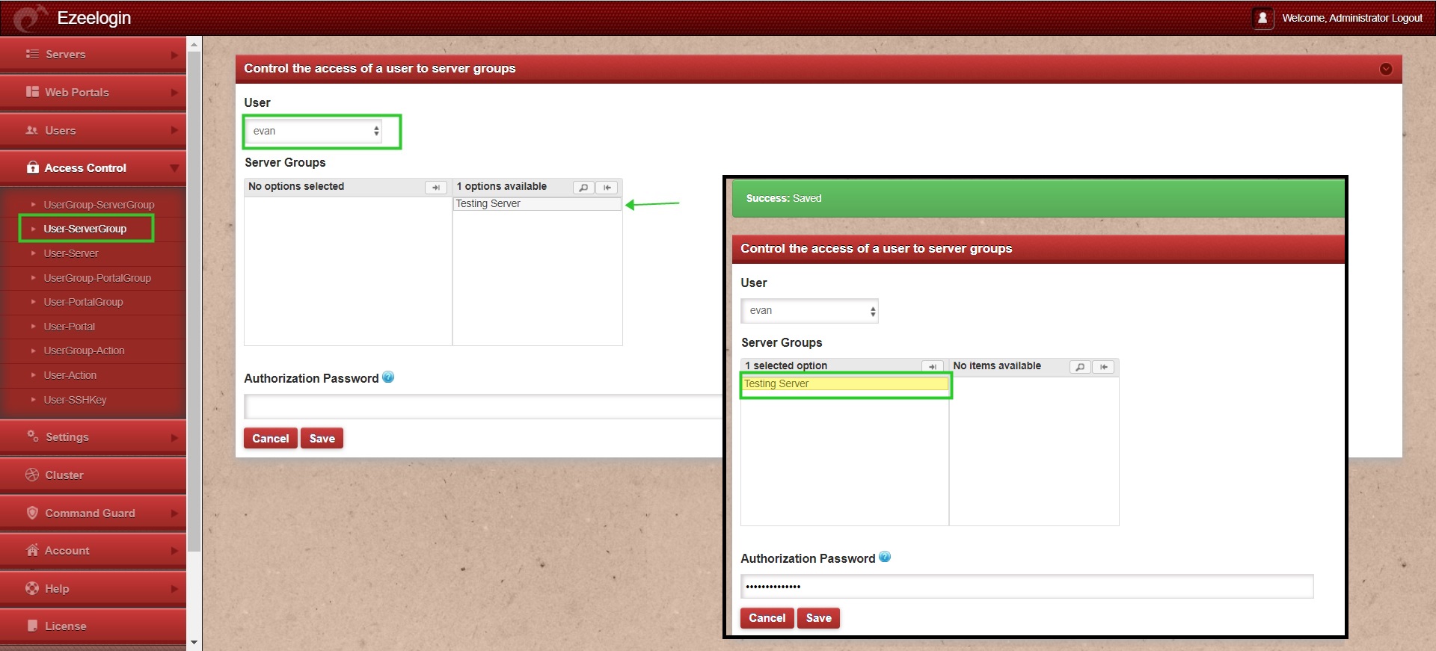Click the Ezeelogin logo icon
The width and height of the screenshot is (1436, 651).
30,18
